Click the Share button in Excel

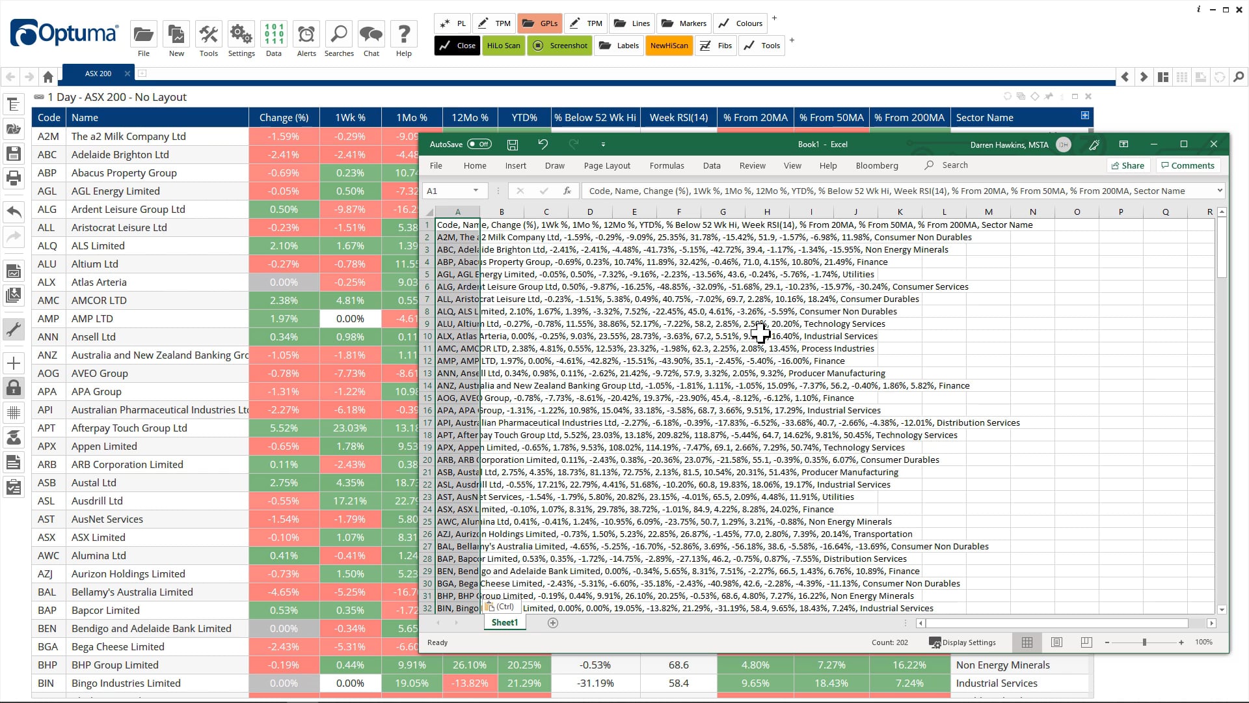click(x=1128, y=165)
